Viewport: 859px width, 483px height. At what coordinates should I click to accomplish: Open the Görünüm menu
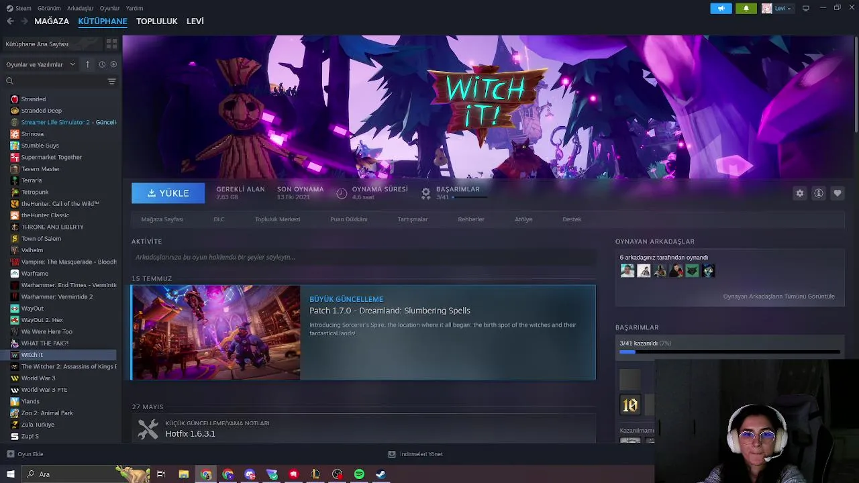[49, 8]
